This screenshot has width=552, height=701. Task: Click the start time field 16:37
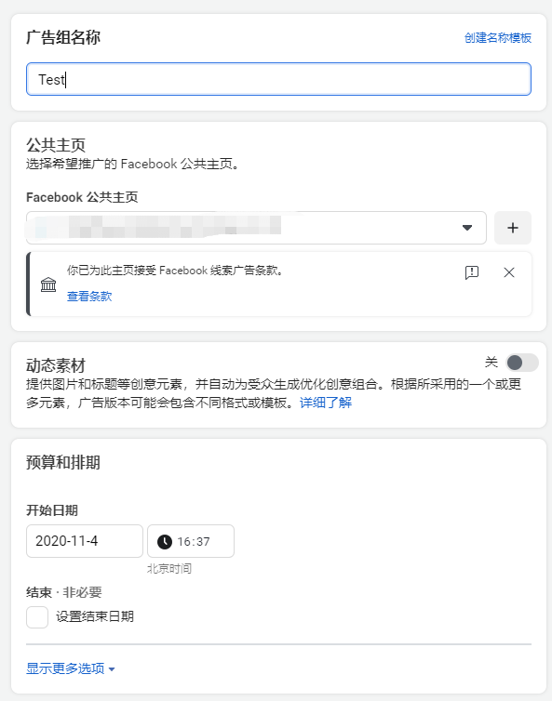(x=191, y=541)
